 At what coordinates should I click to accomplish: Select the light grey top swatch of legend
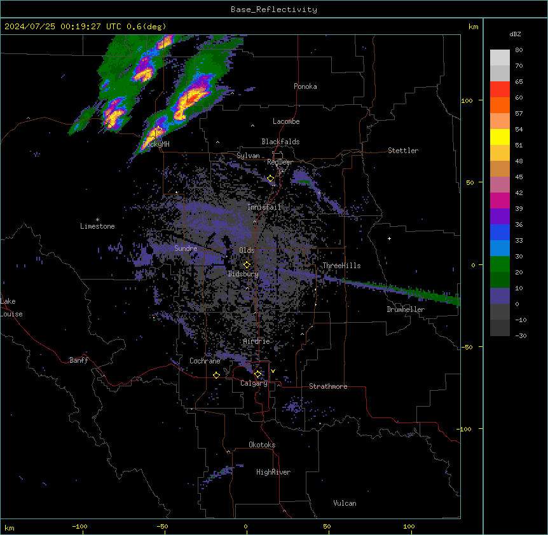coord(500,58)
